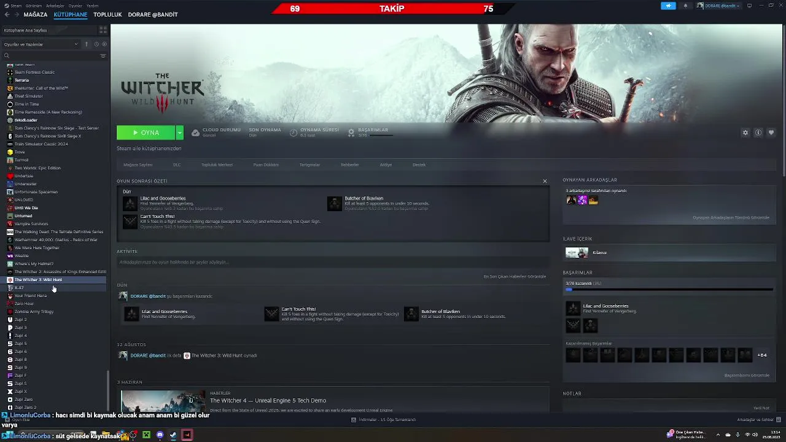786x442 pixels.
Task: Open the announcements megaphone button
Action: point(668,6)
